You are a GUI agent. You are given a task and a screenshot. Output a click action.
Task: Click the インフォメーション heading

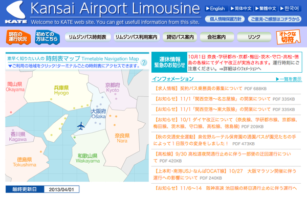pyautogui.click(x=173, y=79)
